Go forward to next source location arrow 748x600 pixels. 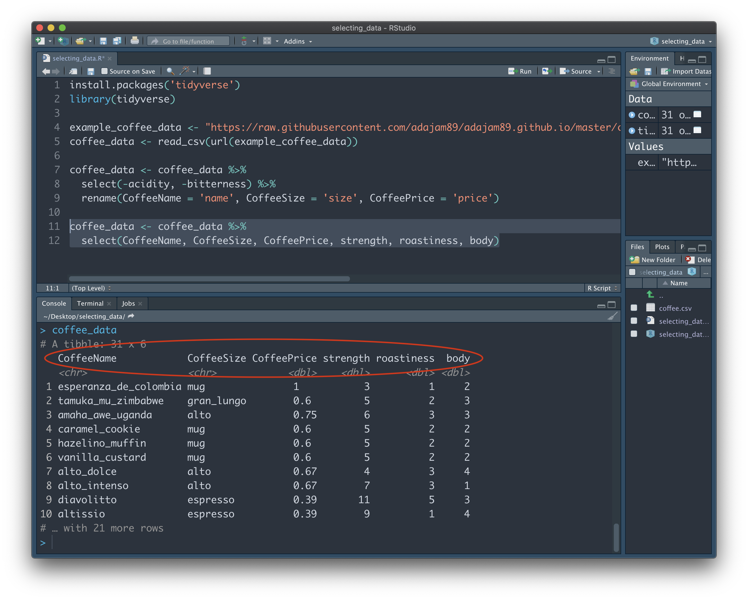tap(55, 71)
